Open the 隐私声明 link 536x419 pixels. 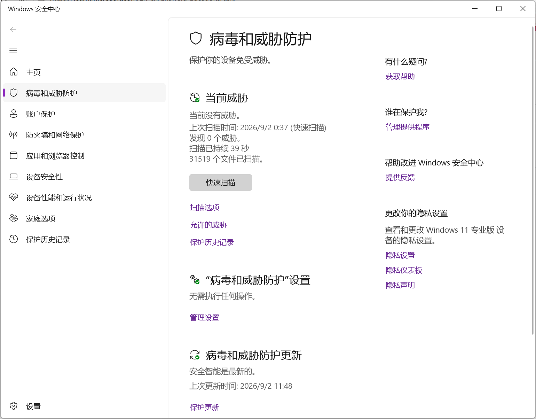click(400, 285)
